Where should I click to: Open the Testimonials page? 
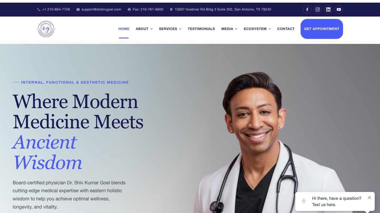[201, 29]
